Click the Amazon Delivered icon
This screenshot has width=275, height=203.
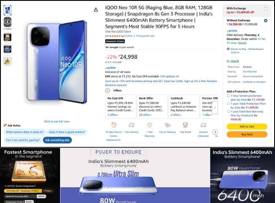pyautogui.click(x=203, y=125)
